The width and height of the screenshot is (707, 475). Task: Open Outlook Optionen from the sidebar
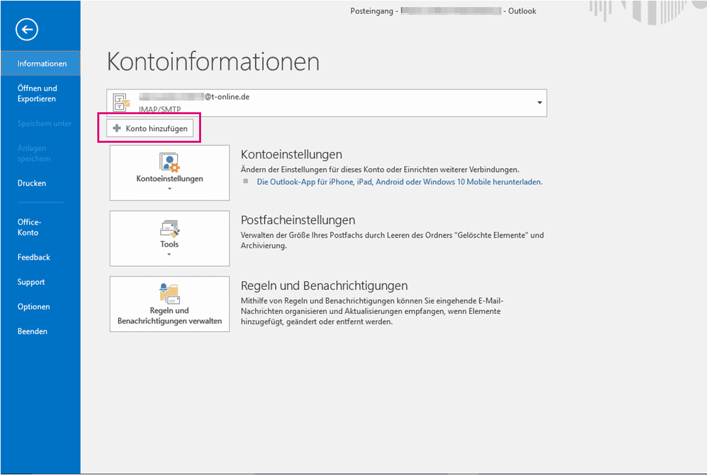[34, 306]
